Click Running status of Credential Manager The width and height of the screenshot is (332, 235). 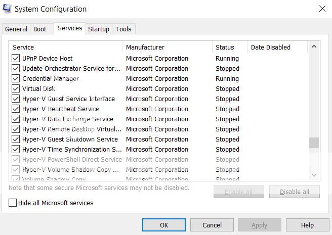[x=227, y=78]
